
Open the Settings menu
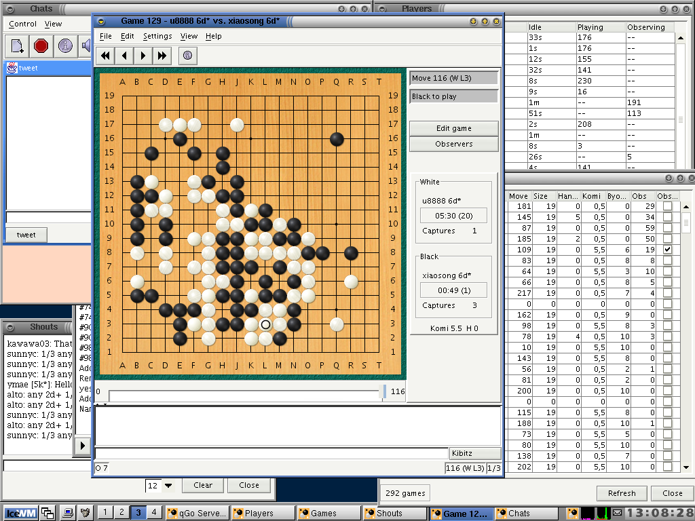click(x=157, y=36)
